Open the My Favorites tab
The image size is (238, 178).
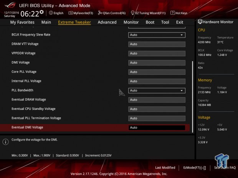pyautogui.click(x=22, y=22)
